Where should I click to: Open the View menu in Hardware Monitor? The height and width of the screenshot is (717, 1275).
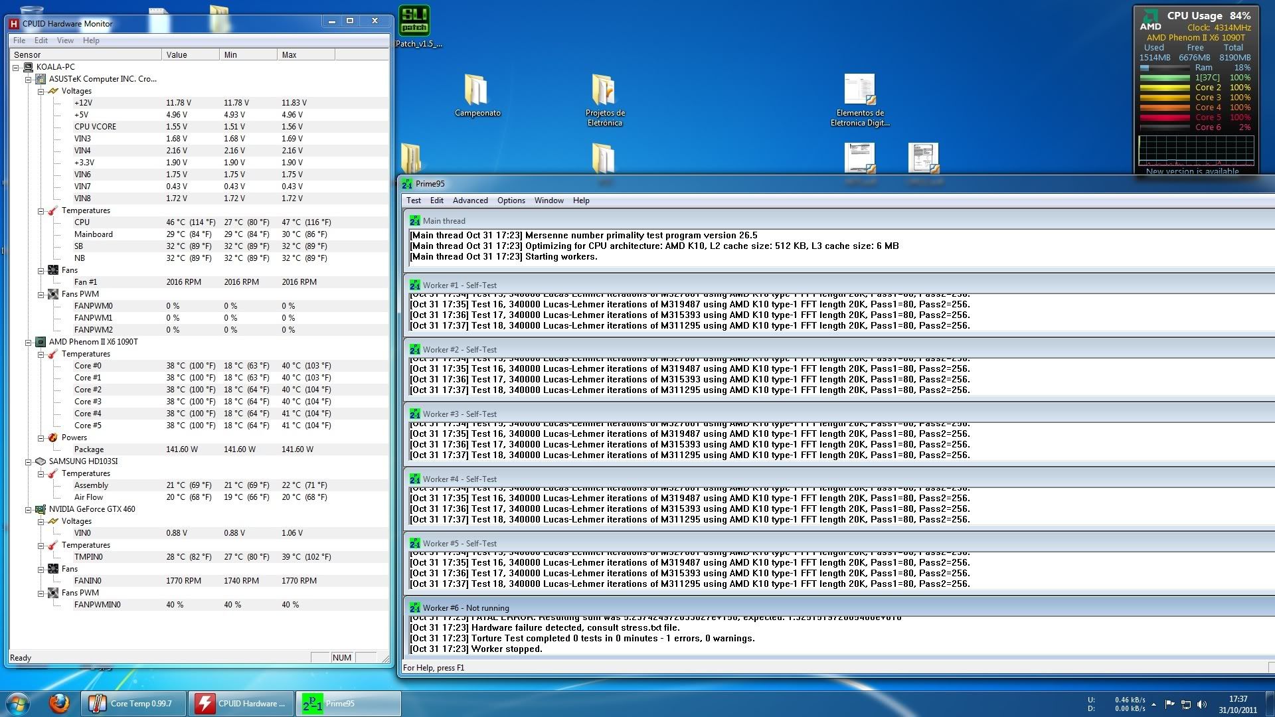coord(64,40)
